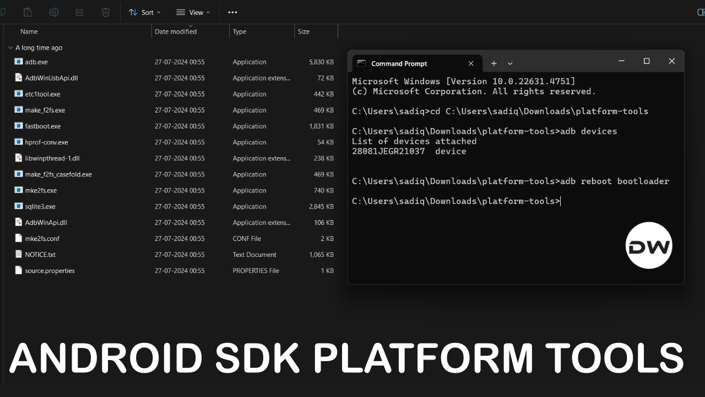
Task: Click the '54 KB' size cell
Action: 326,142
